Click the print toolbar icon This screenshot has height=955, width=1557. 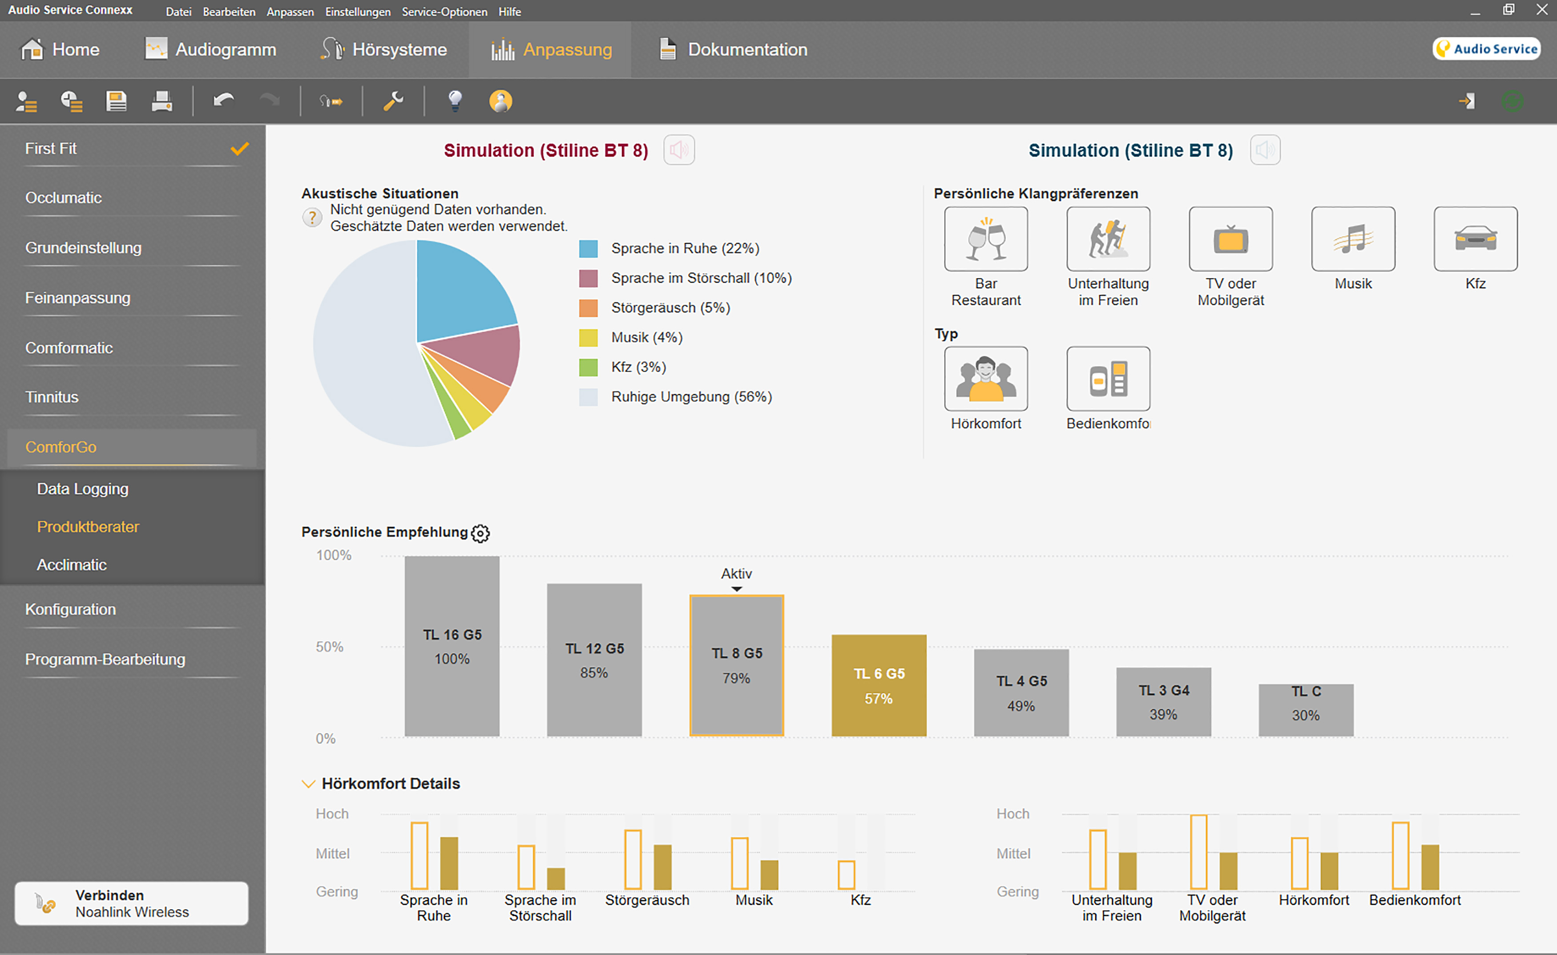[x=162, y=101]
